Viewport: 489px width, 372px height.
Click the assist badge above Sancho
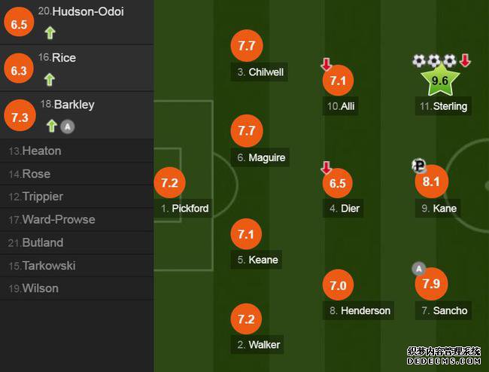click(419, 268)
